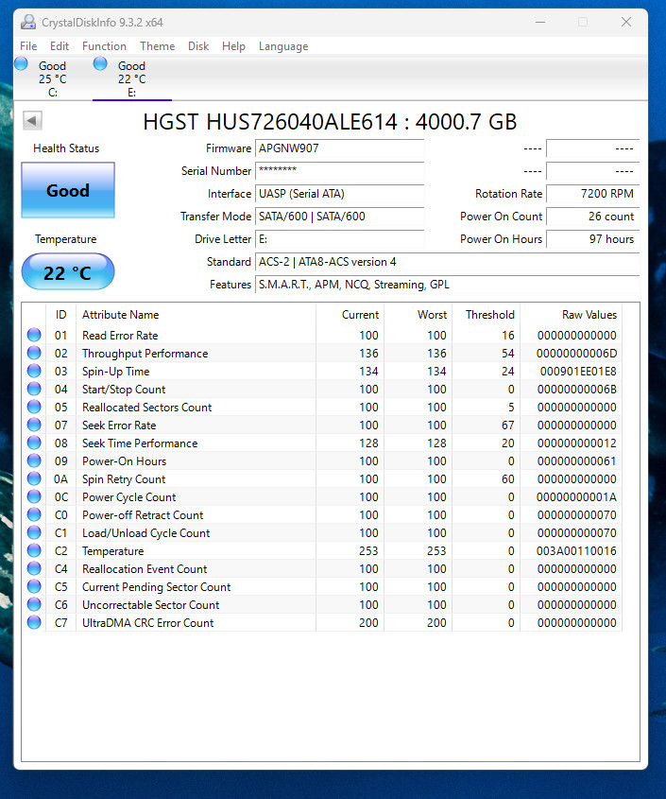Click the UltraDMA CRC Error Count name
The width and height of the screenshot is (666, 799).
pos(147,623)
